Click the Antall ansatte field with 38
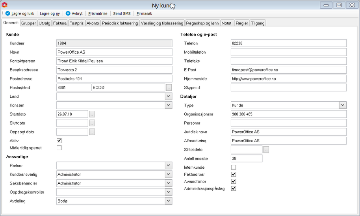The image size is (360, 216). click(x=247, y=158)
